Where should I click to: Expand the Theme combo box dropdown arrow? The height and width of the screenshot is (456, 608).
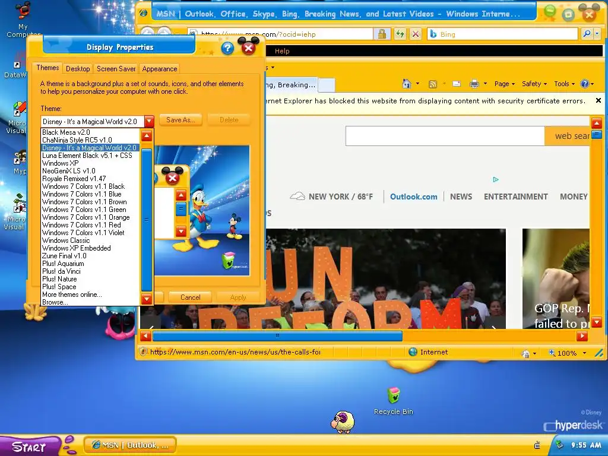click(x=149, y=121)
